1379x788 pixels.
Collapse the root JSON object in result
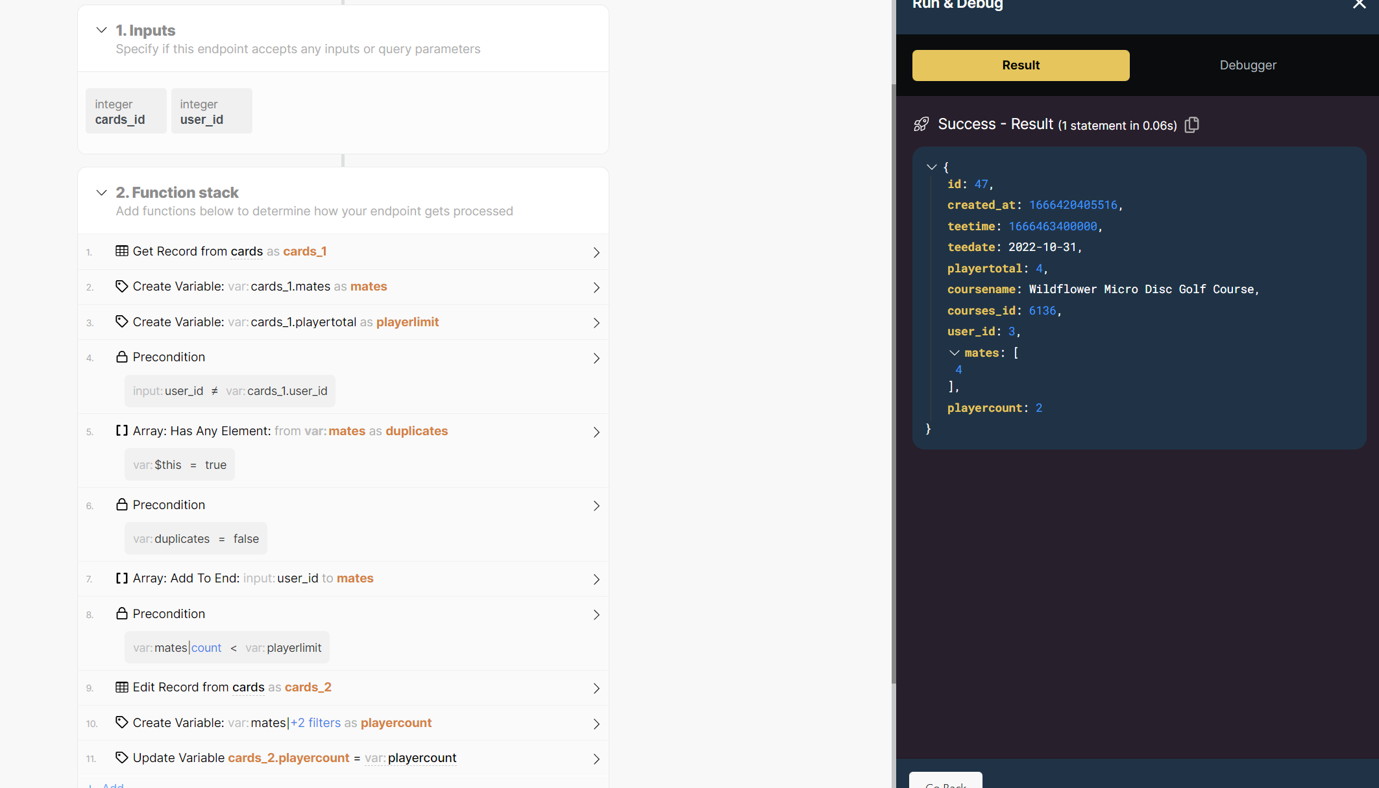click(x=932, y=167)
